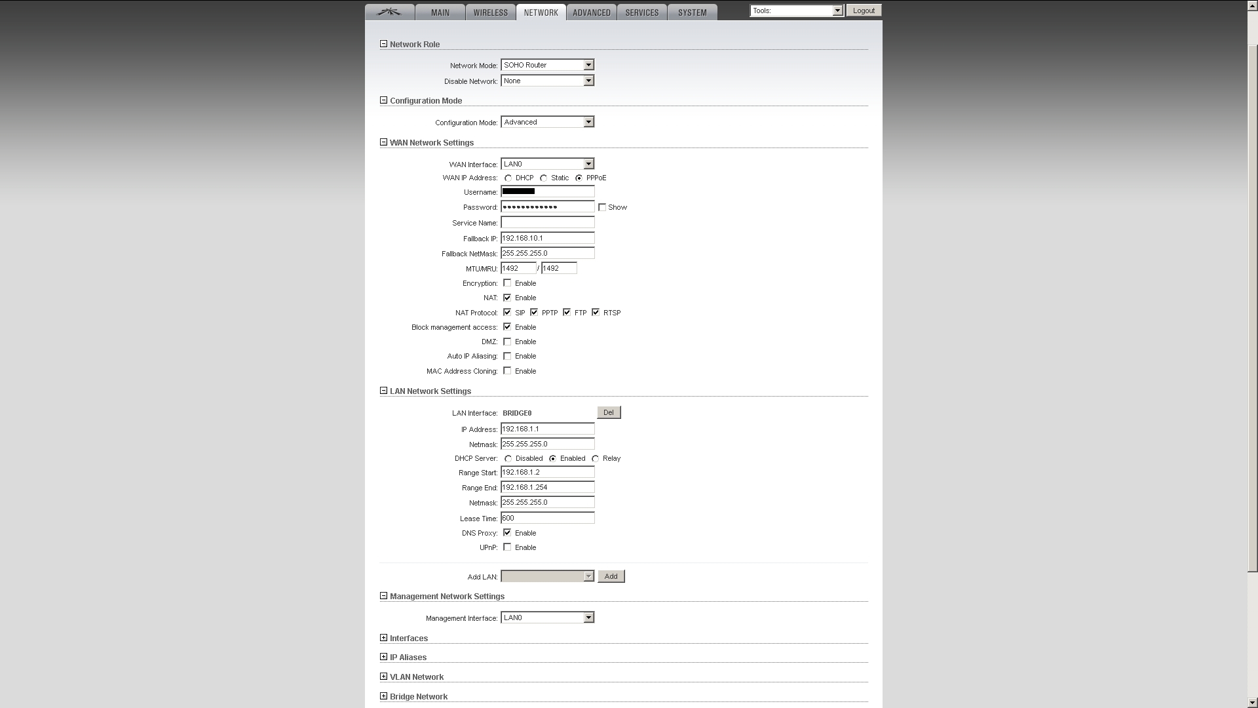
Task: Click the Fallback IP input field
Action: click(547, 238)
